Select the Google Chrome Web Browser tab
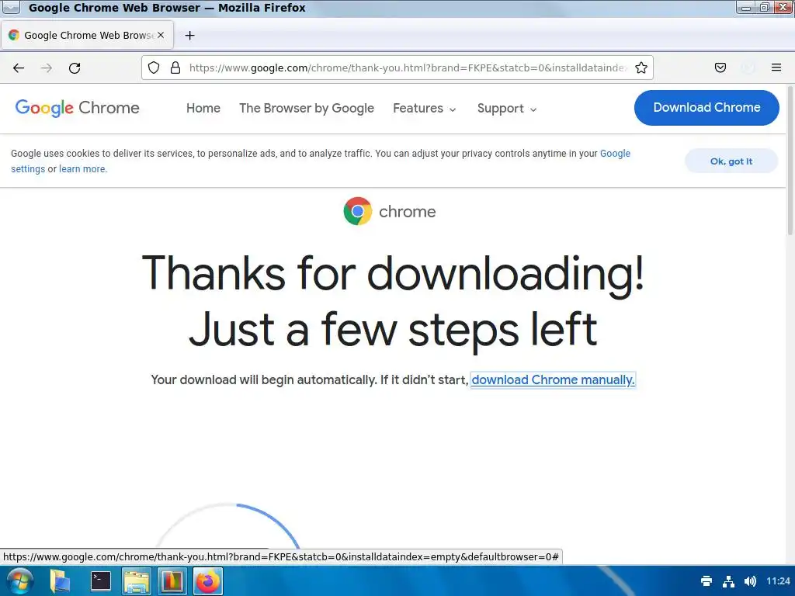 [87, 35]
